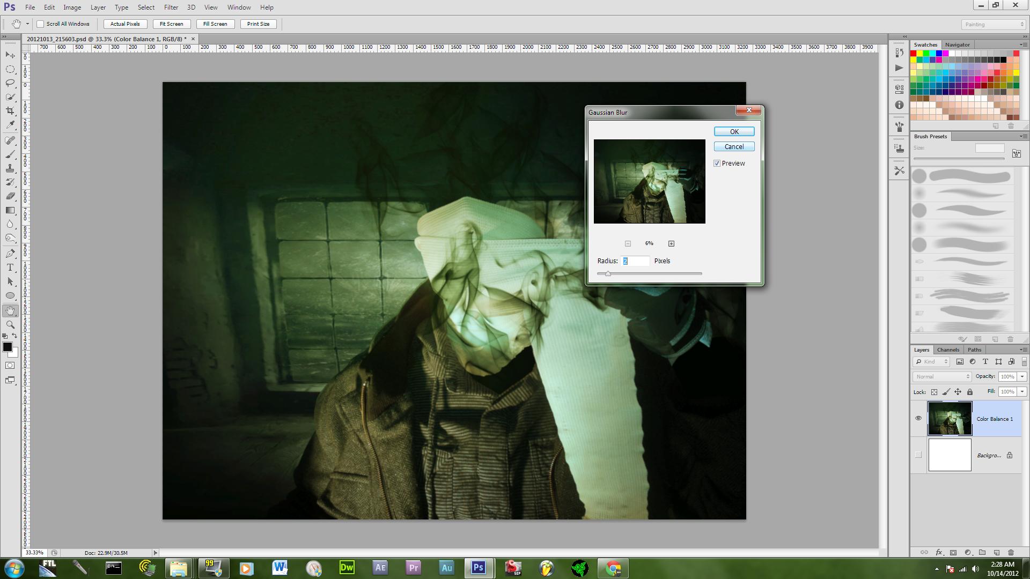Select the Hand tool in toolbox
This screenshot has height=579, width=1030.
point(10,311)
